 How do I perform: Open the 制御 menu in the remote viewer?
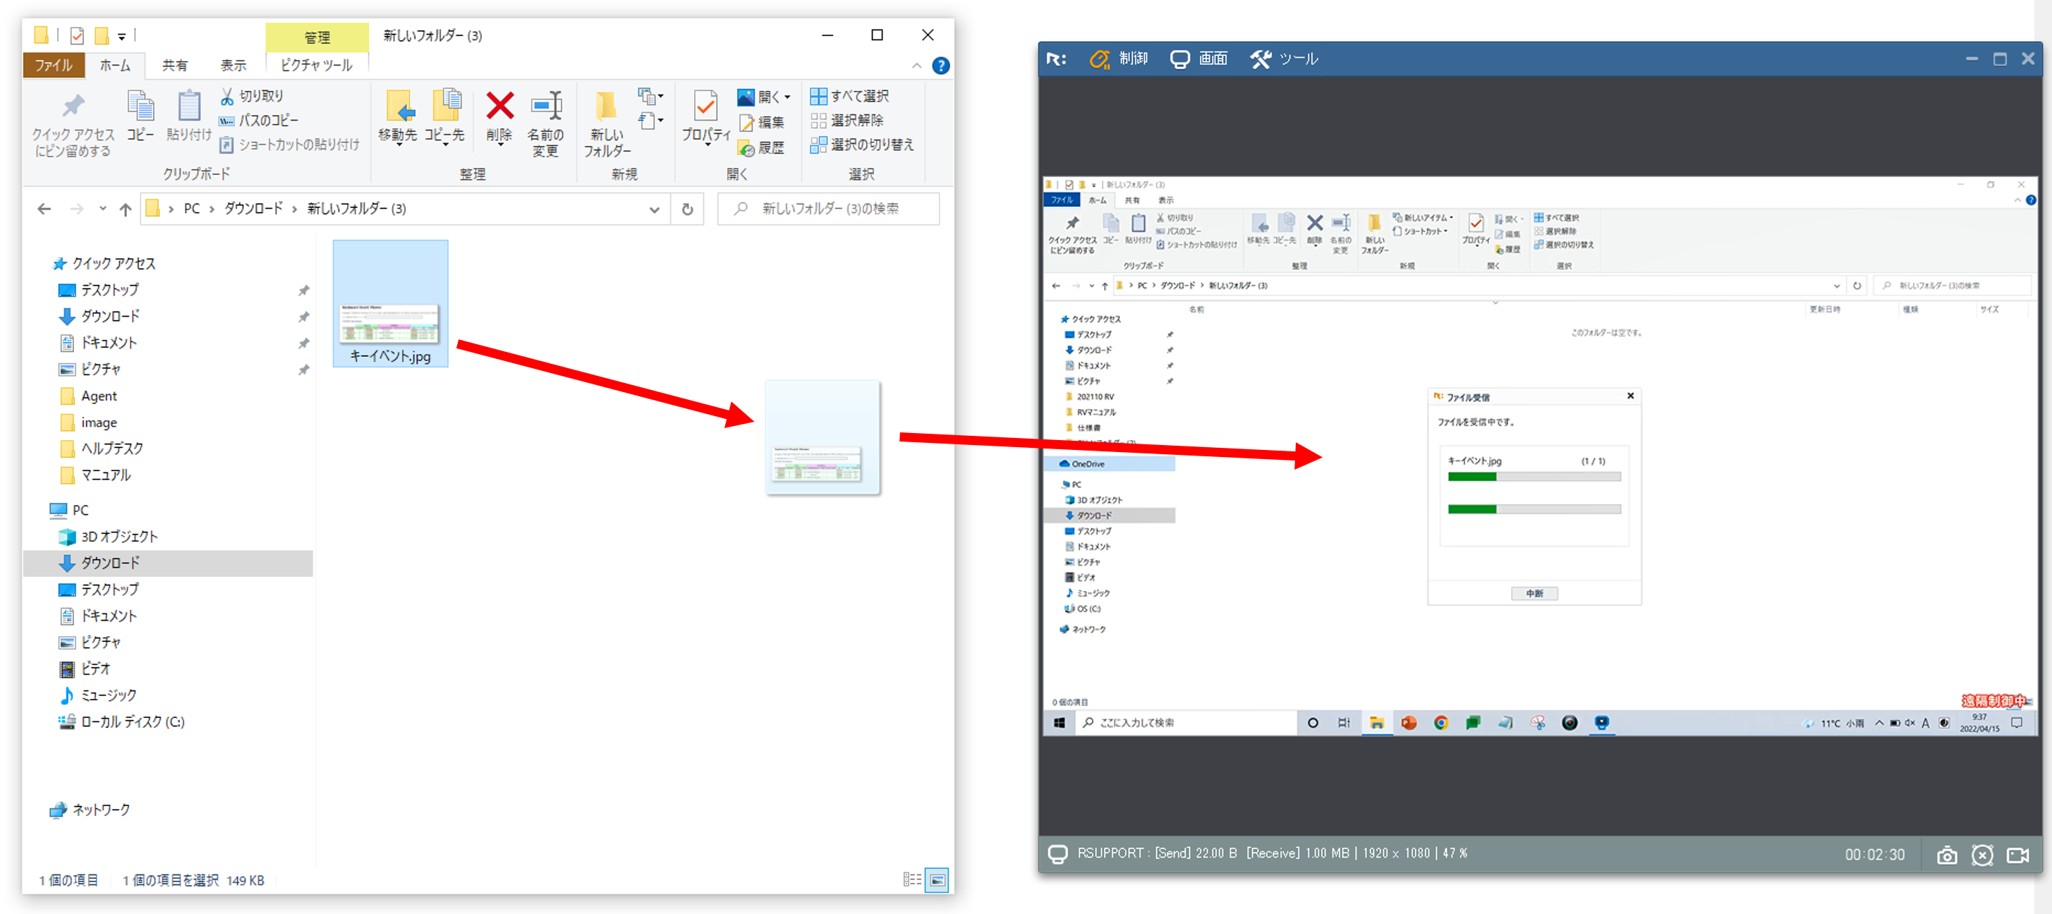(x=1120, y=59)
